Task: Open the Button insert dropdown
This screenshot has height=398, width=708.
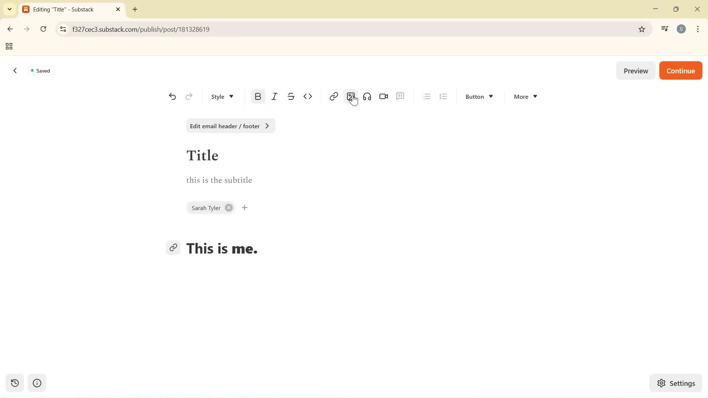Action: click(478, 96)
